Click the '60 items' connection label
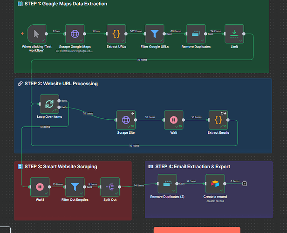 point(176,31)
